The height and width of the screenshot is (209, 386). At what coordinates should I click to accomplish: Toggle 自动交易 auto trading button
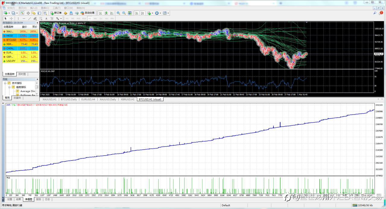pos(87,13)
